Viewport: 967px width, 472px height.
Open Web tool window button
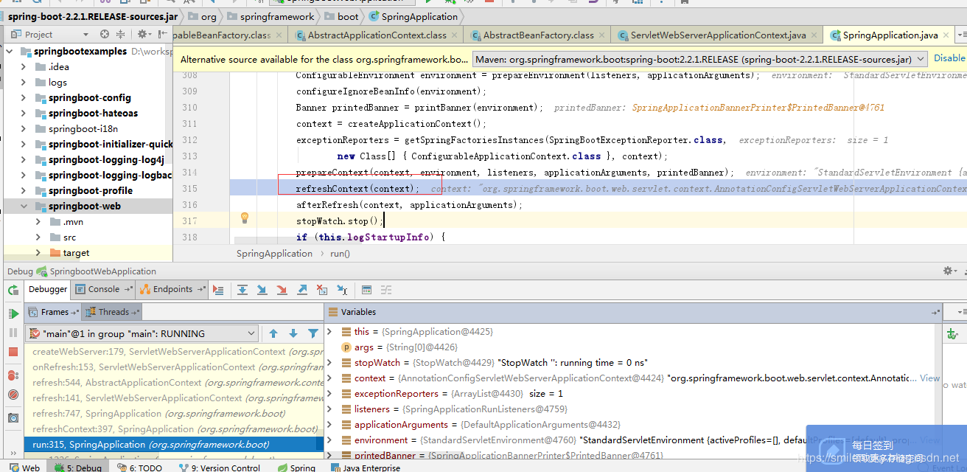point(25,468)
